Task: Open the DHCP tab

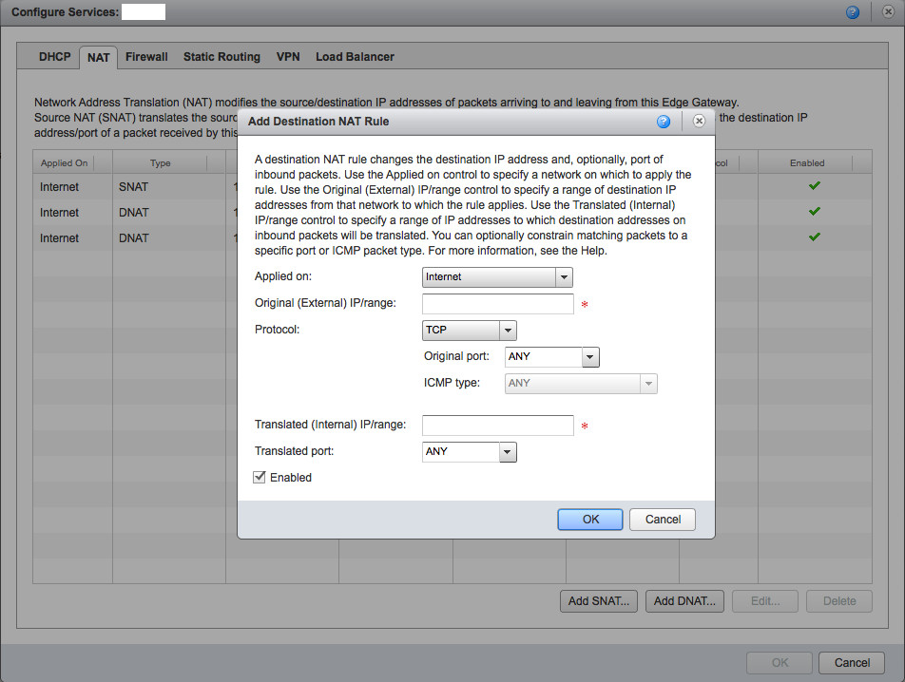Action: [55, 57]
